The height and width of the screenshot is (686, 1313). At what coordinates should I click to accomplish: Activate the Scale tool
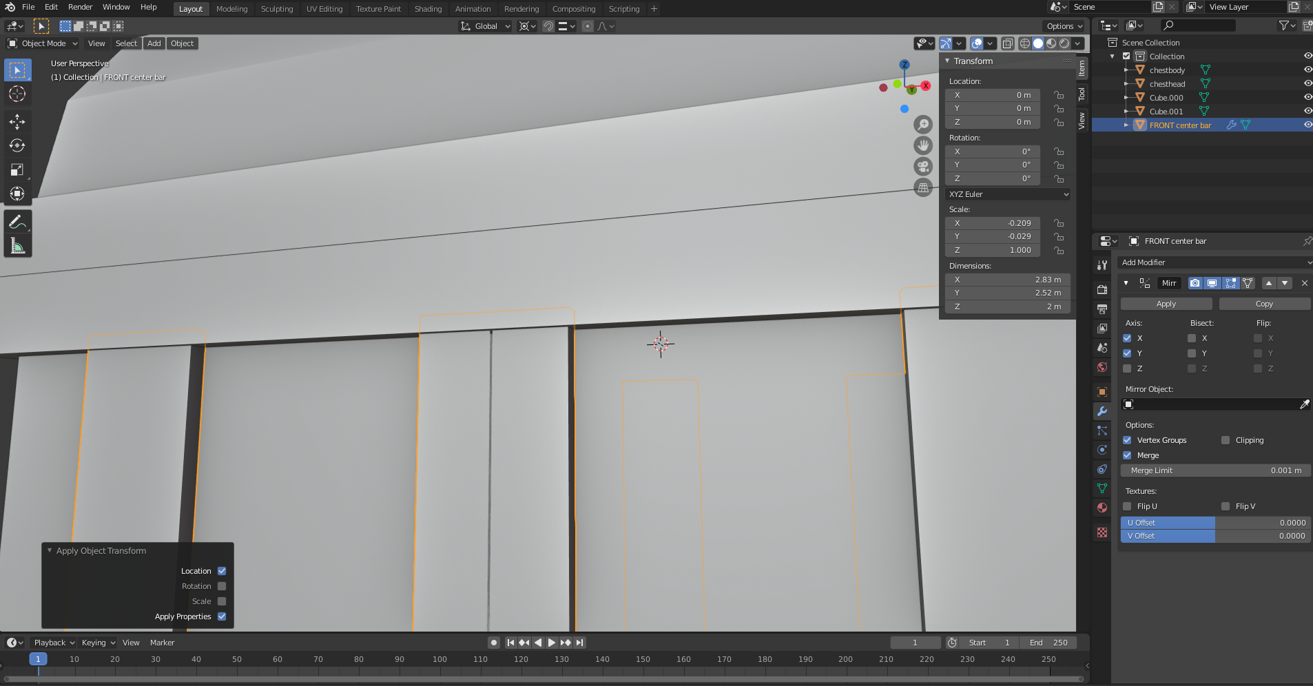tap(17, 170)
